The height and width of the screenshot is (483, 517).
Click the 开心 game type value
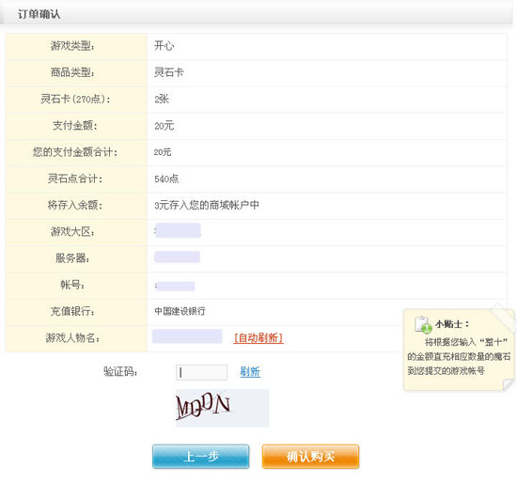164,45
